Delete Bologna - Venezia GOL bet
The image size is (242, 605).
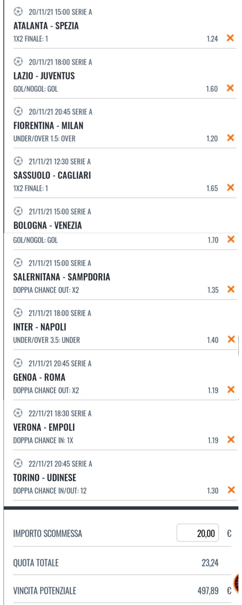click(x=231, y=239)
